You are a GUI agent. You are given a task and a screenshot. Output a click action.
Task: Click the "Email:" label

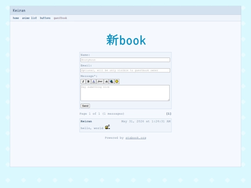86,65
